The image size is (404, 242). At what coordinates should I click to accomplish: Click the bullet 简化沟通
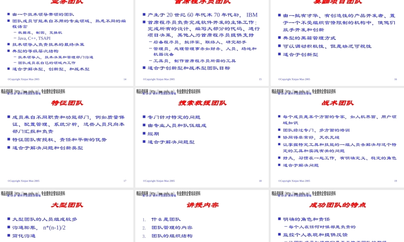pos(24,236)
